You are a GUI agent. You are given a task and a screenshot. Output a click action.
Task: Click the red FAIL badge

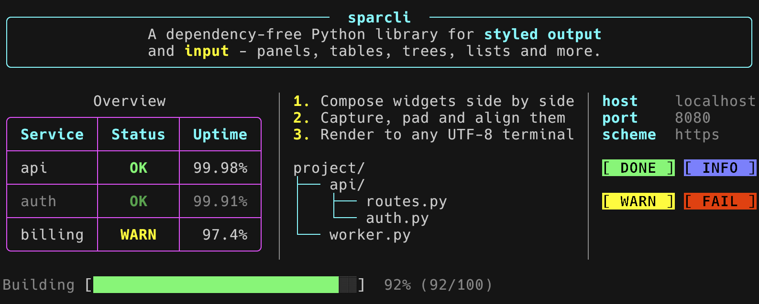(720, 201)
